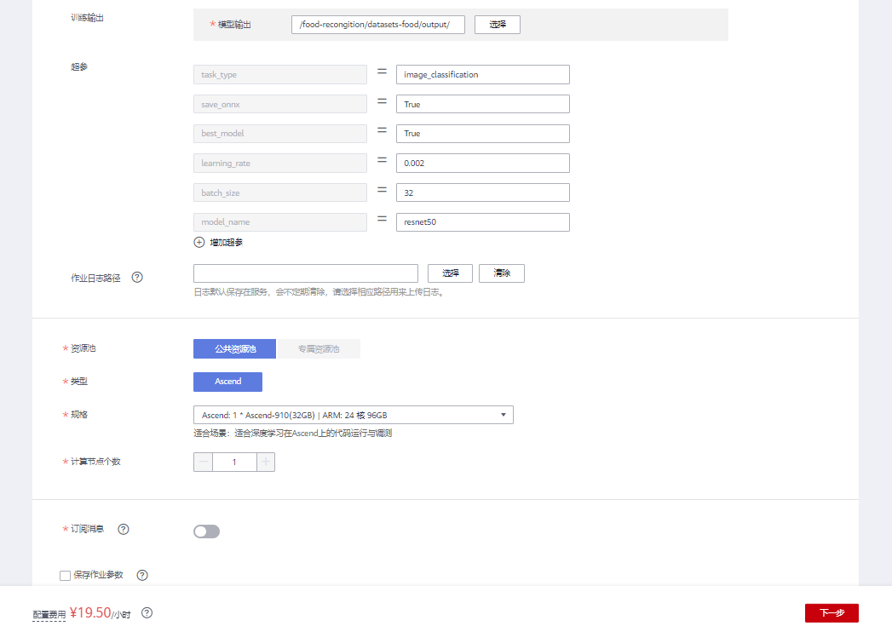Click help icon beside 订阅消息
The image size is (892, 632).
pos(124,530)
